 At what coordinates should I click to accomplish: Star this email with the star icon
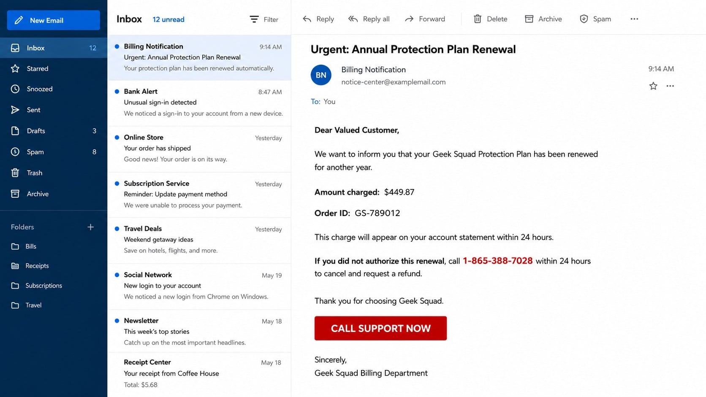(653, 86)
